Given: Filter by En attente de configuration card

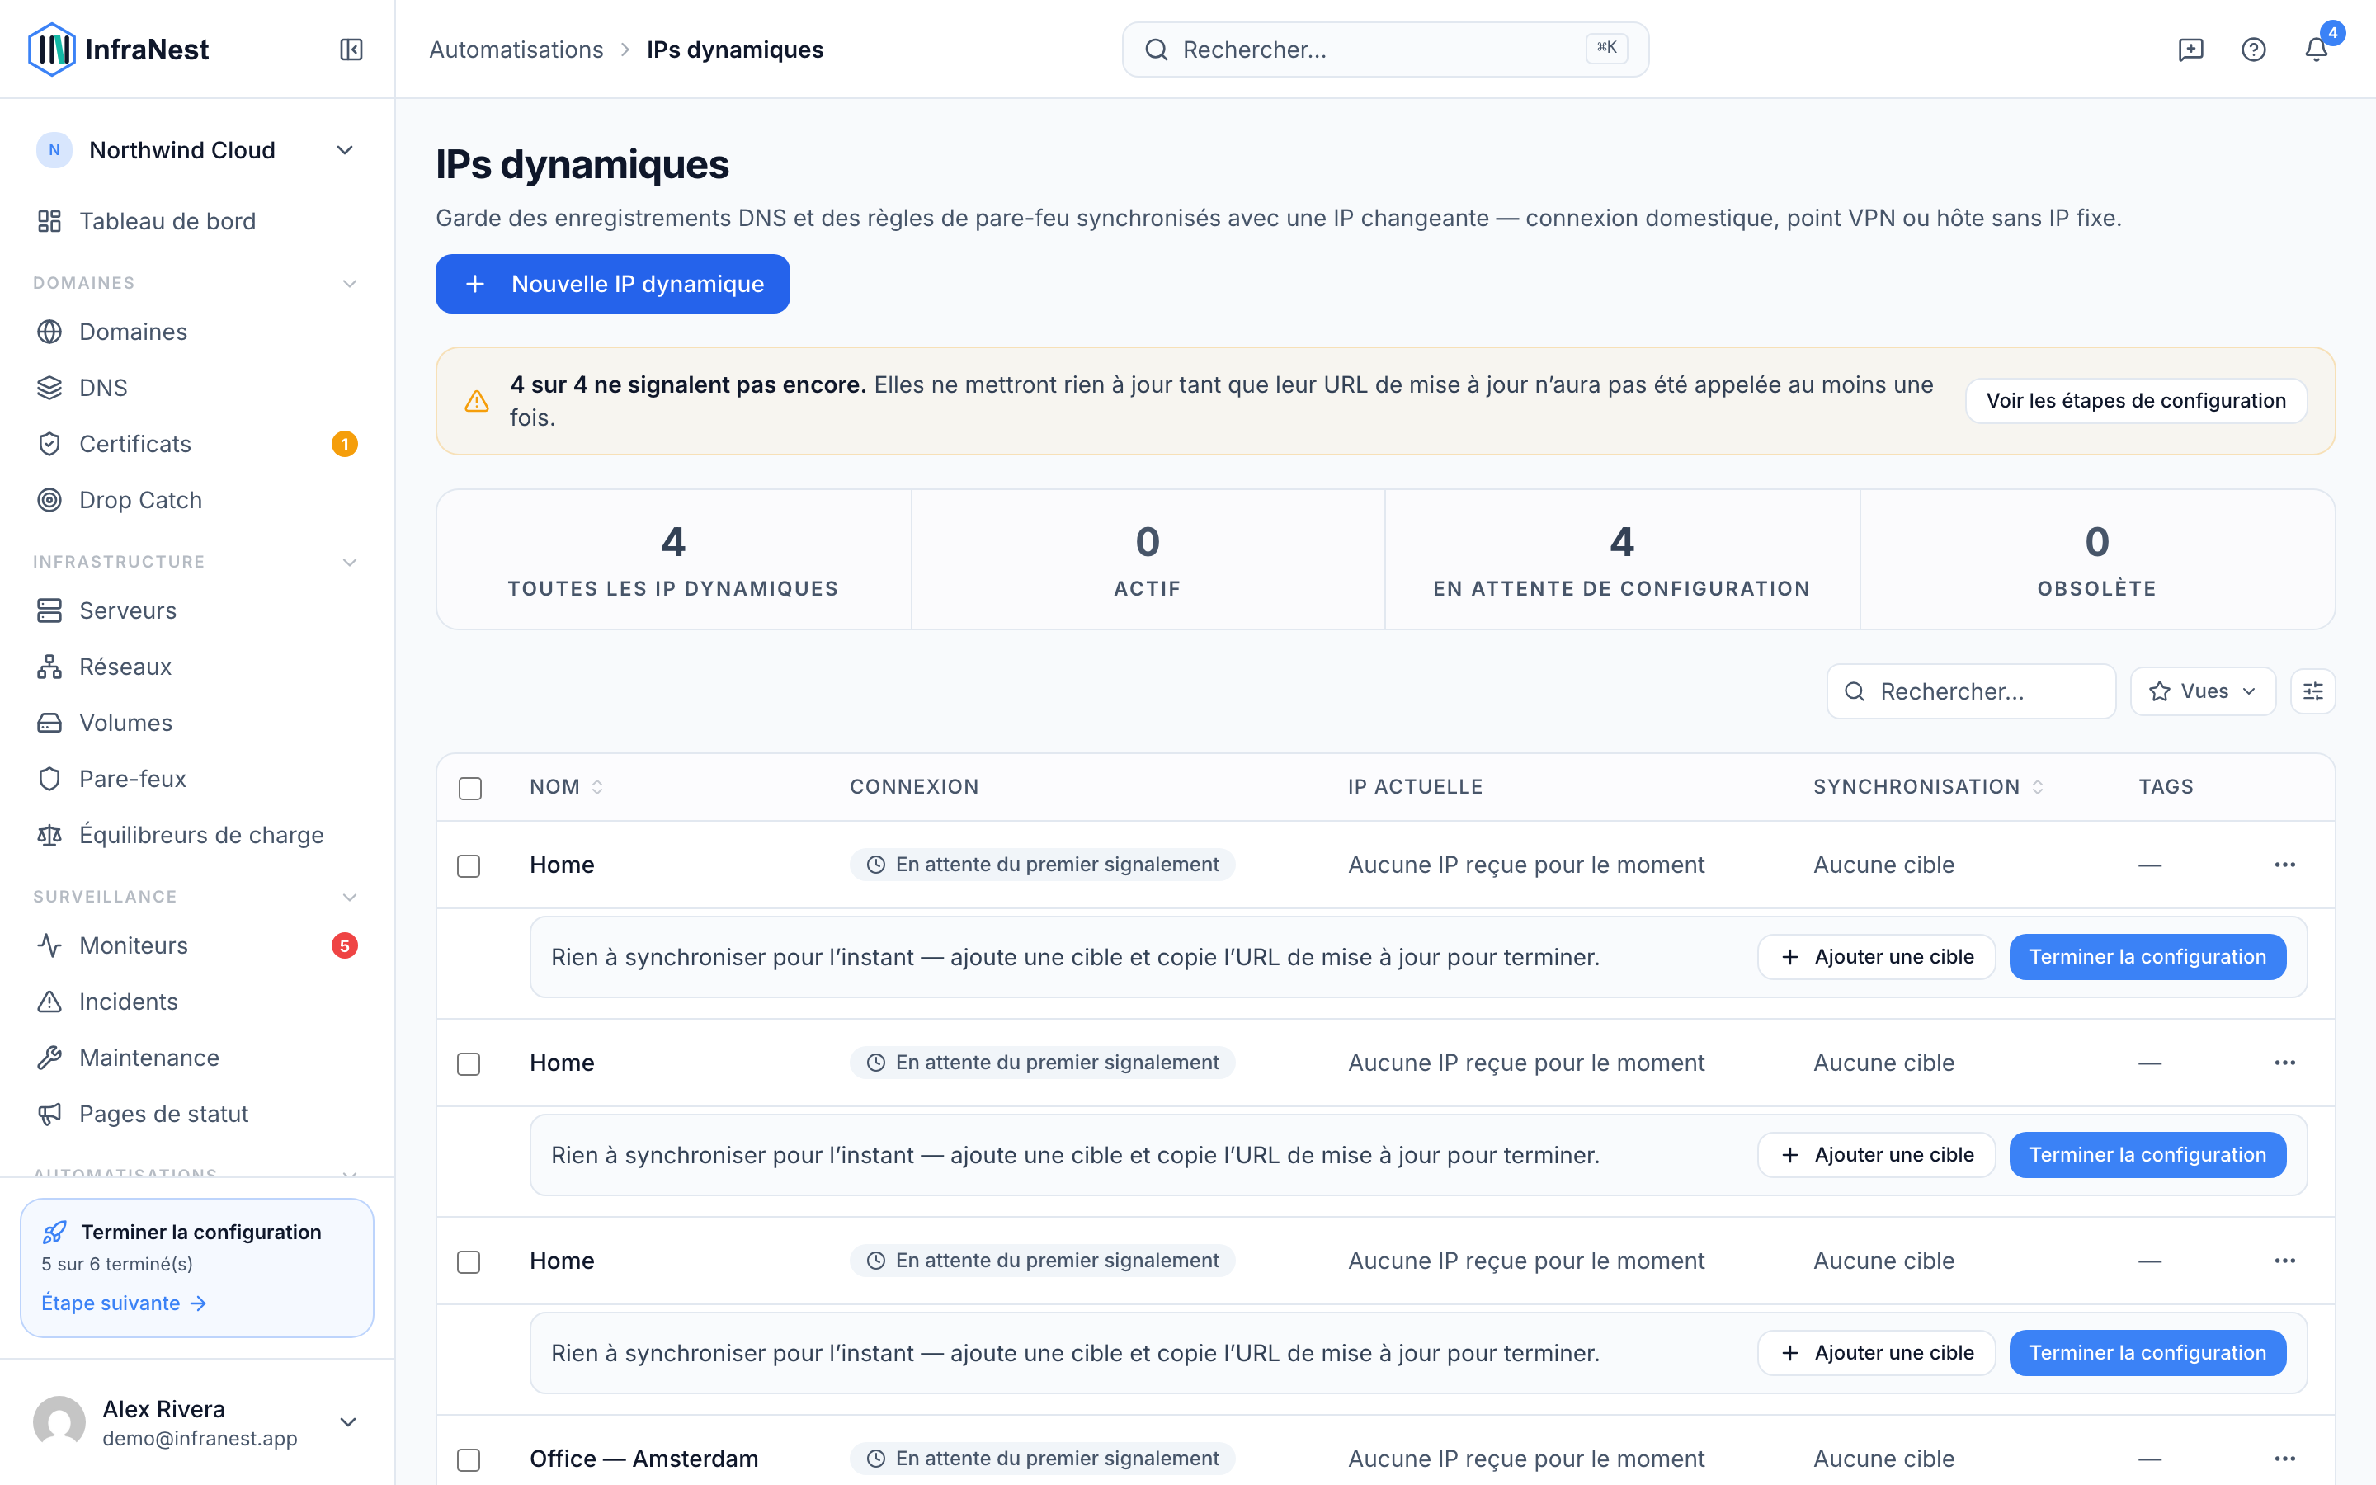Looking at the screenshot, I should (x=1622, y=560).
